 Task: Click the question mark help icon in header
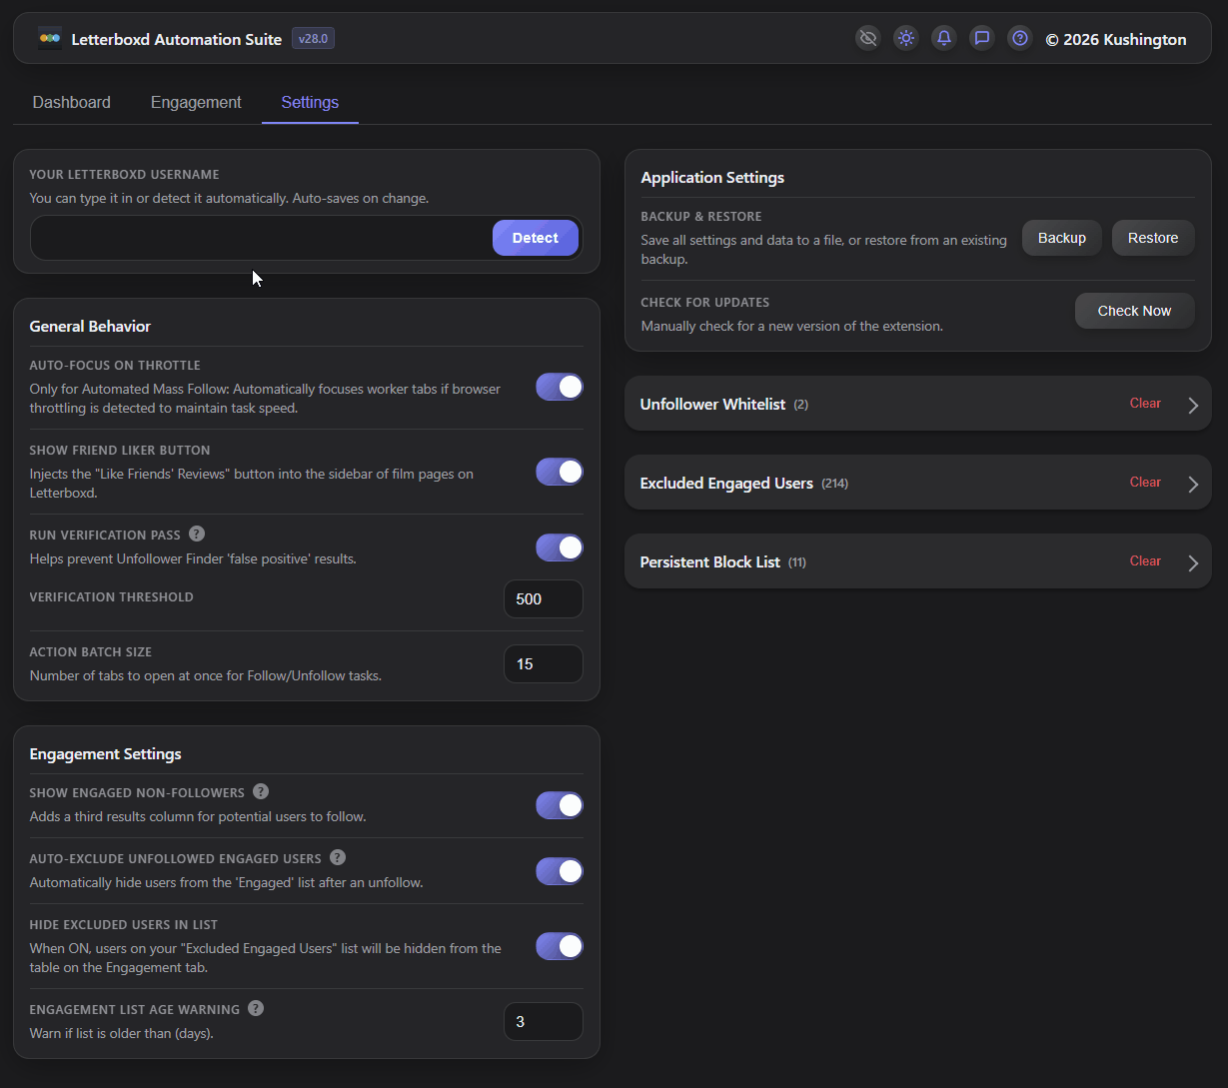coord(1020,38)
